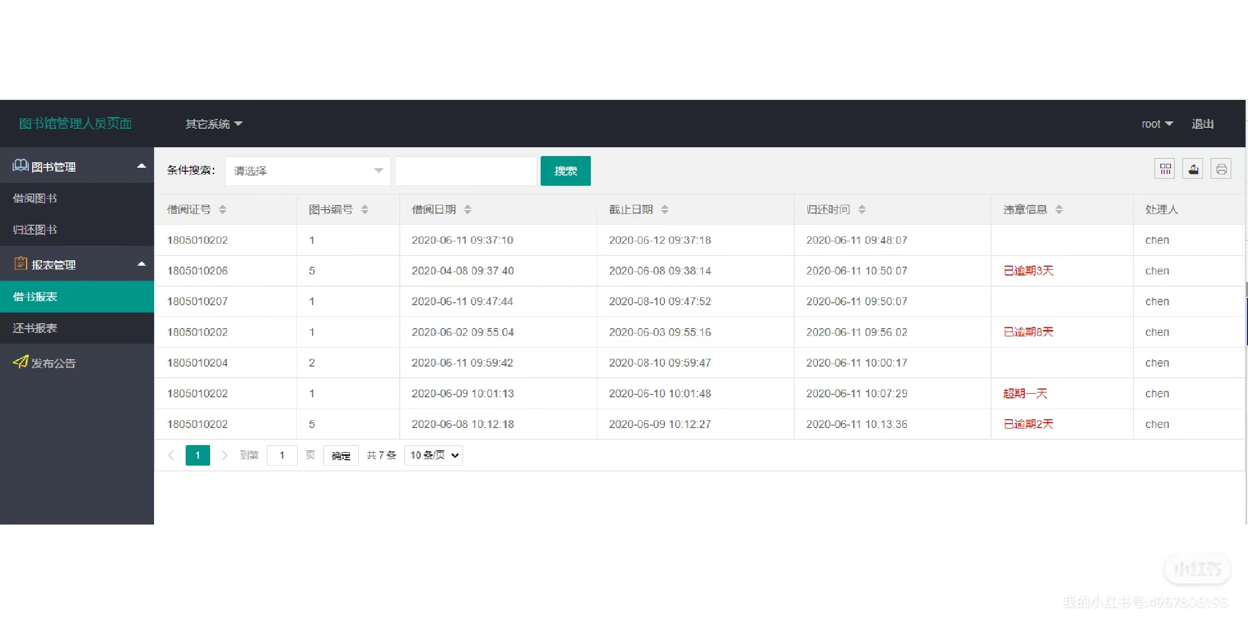Sort by 借阅证号 column arrows
1248x624 pixels.
[x=223, y=210]
